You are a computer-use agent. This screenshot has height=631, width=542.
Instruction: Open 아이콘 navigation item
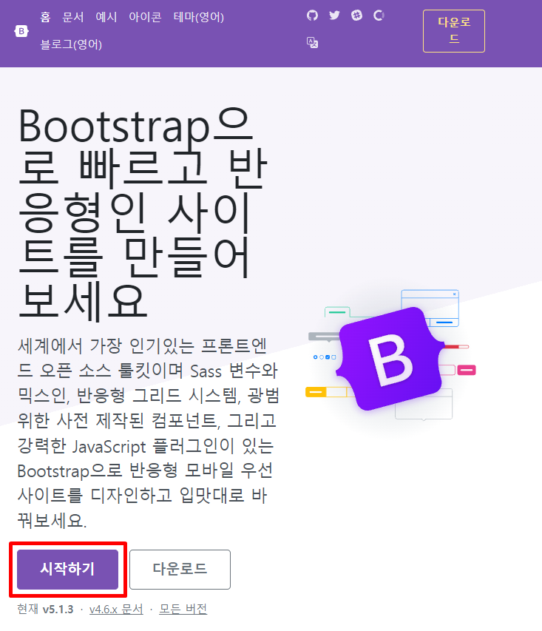point(145,17)
